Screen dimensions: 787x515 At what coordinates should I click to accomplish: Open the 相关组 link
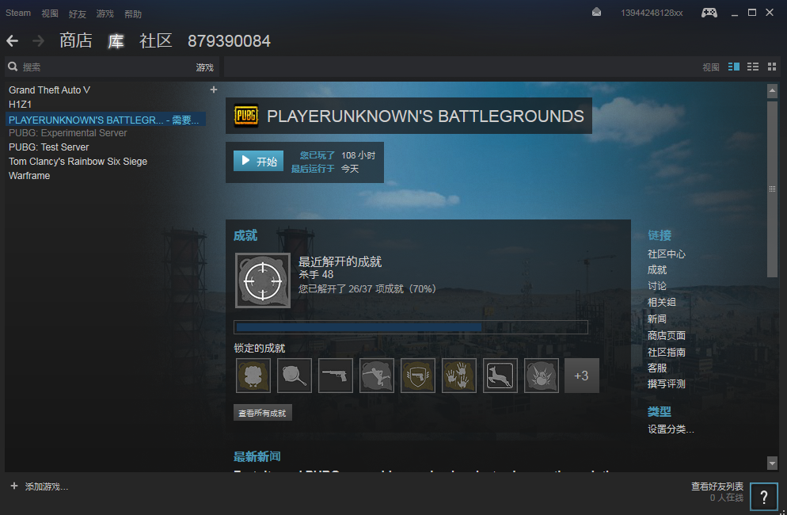pos(662,303)
